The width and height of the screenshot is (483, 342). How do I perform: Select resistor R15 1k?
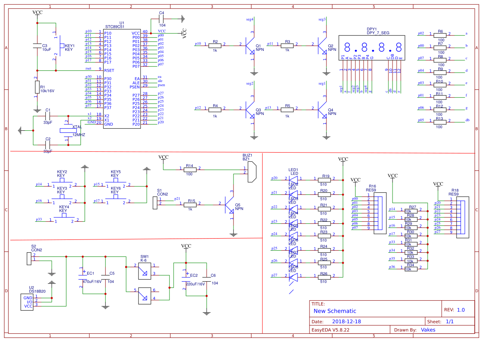coord(190,205)
